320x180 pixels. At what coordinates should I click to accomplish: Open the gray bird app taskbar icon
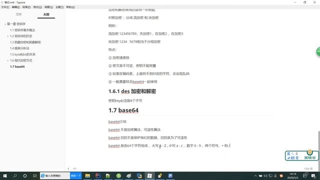point(129,175)
